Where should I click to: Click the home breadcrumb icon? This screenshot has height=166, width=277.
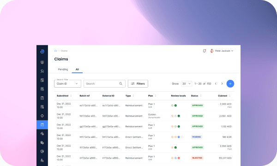(x=56, y=51)
